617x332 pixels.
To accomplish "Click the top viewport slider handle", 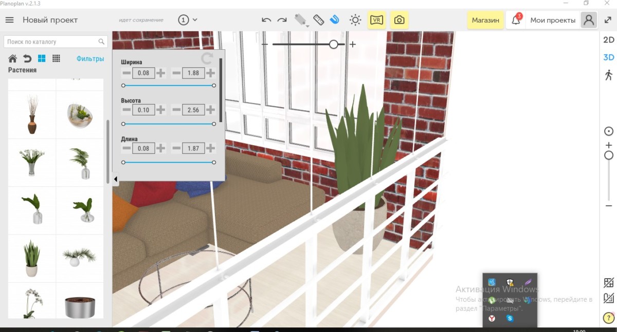I will pyautogui.click(x=334, y=45).
